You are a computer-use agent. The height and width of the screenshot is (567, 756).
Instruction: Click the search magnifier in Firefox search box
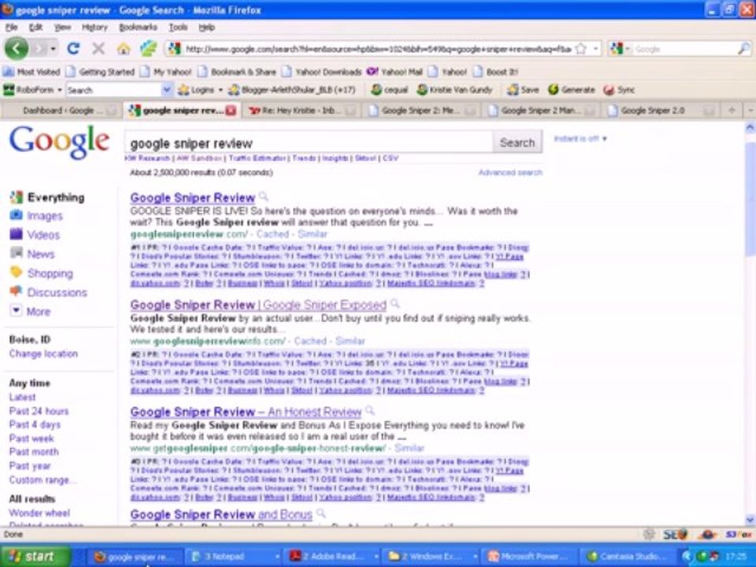click(x=744, y=49)
